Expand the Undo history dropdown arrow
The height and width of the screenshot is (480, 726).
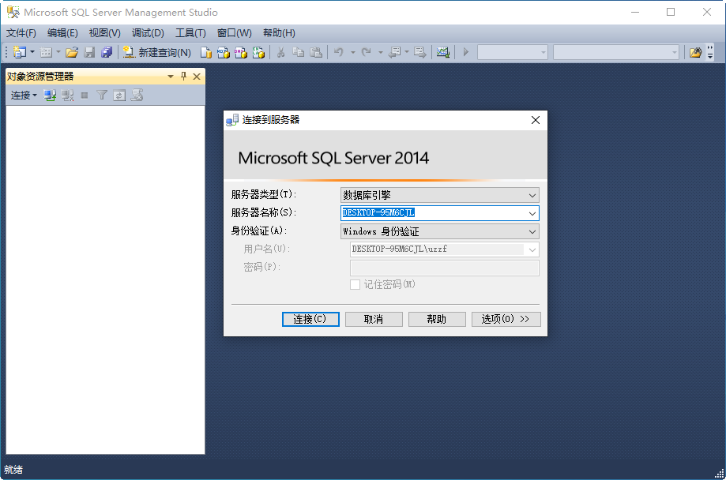(x=353, y=52)
